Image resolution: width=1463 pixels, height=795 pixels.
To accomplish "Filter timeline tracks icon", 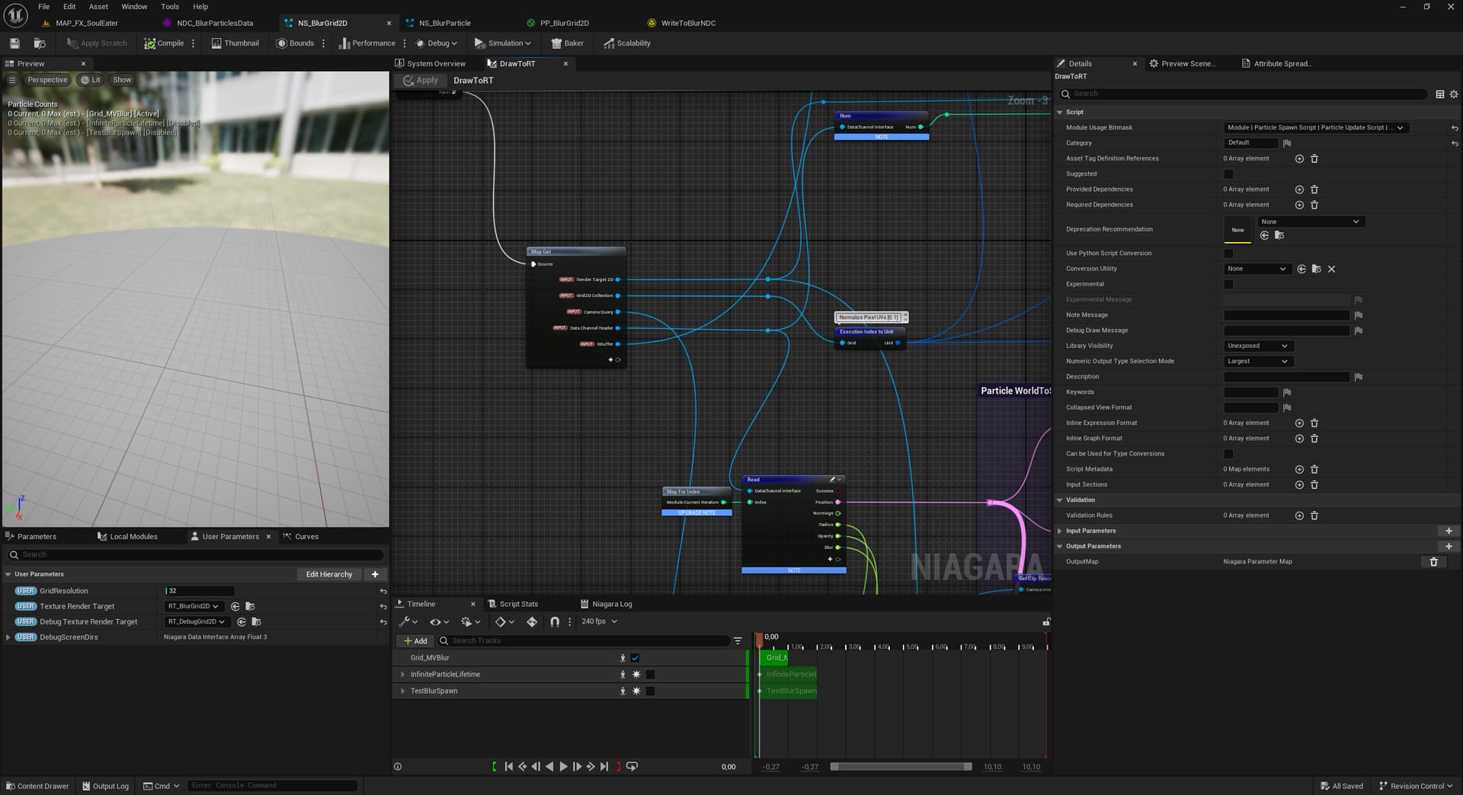I will pyautogui.click(x=738, y=641).
